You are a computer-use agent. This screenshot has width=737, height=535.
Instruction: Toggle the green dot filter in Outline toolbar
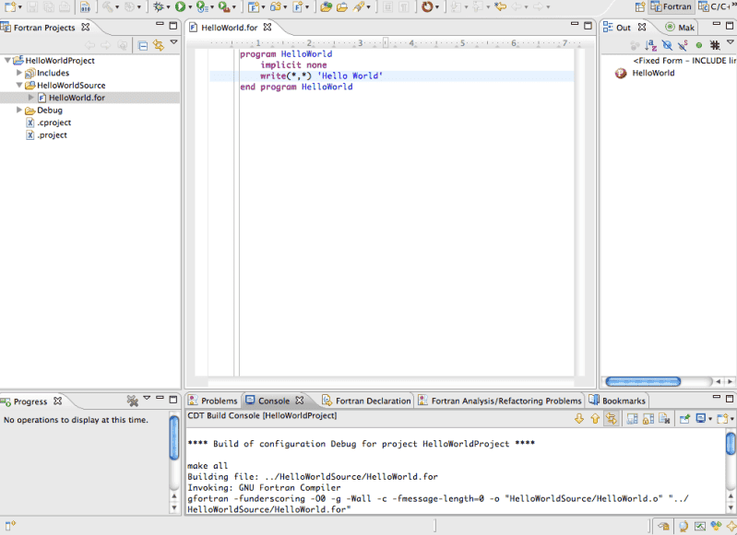[698, 45]
